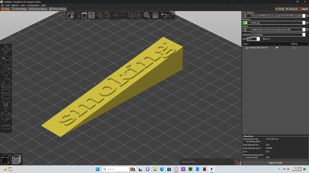Click the Arrange objects toolbar icon

point(92,15)
